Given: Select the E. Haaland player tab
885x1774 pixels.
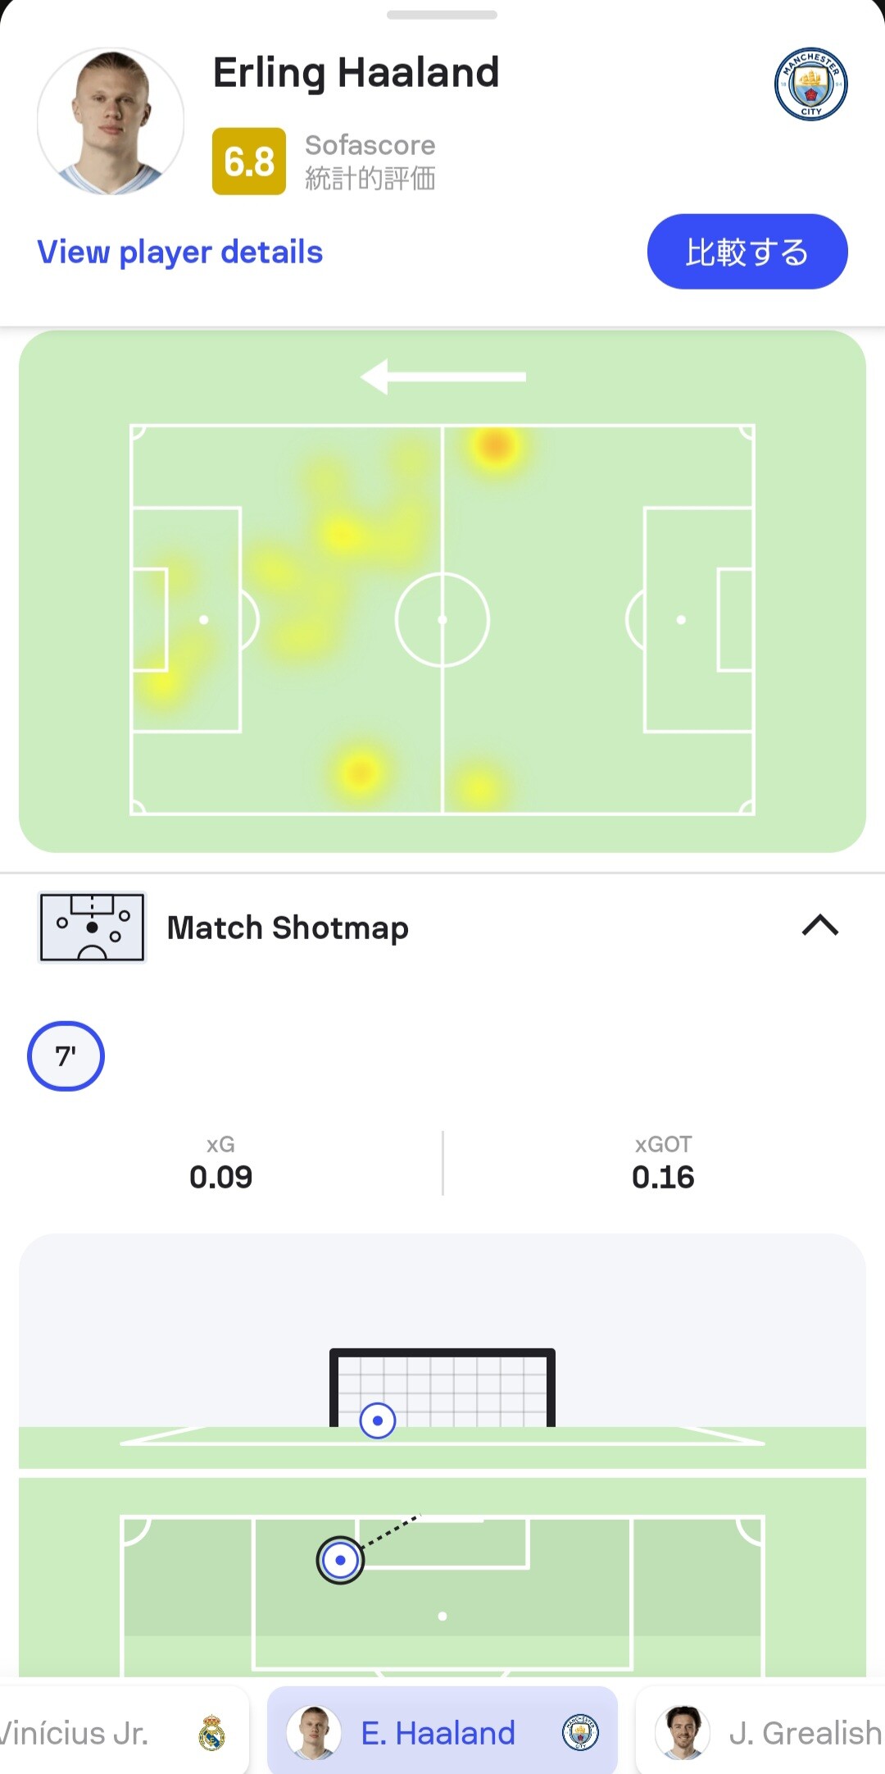Looking at the screenshot, I should click(442, 1733).
